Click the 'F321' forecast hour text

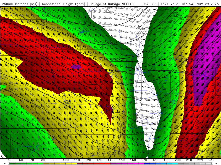(x=164, y=4)
